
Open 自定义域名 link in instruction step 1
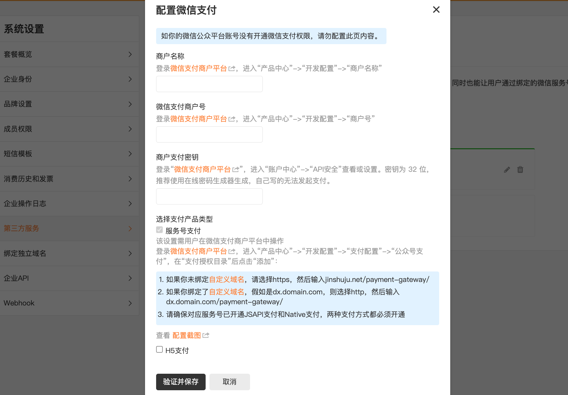(227, 280)
